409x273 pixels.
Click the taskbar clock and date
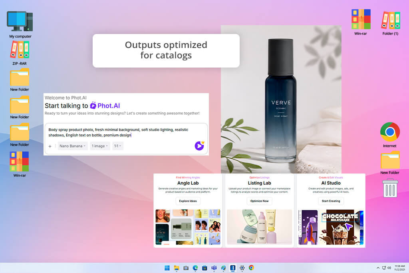[x=399, y=268]
